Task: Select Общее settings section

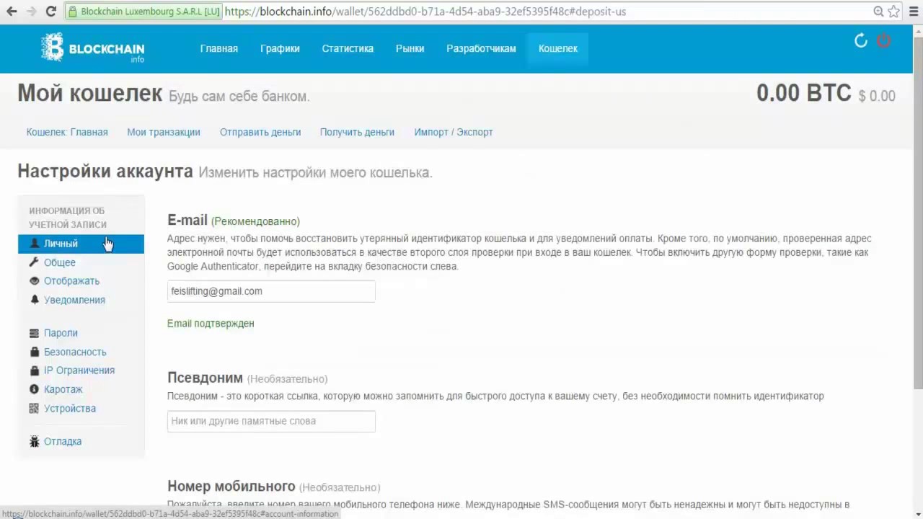Action: click(x=60, y=262)
